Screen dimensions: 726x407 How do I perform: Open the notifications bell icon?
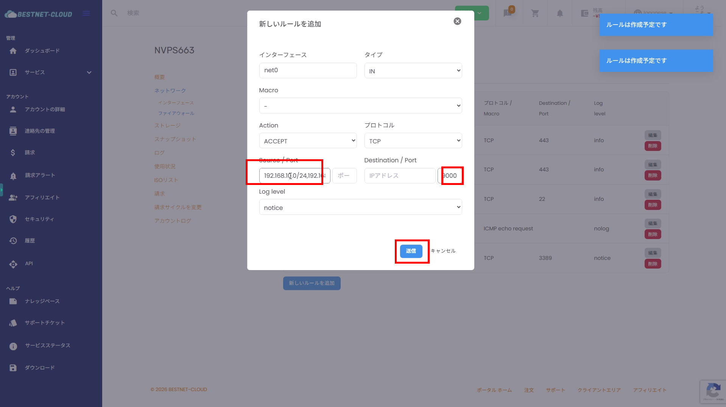pos(560,13)
